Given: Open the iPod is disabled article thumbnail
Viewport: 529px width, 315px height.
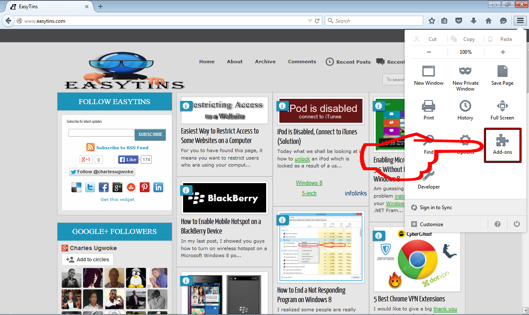Looking at the screenshot, I should tap(321, 111).
